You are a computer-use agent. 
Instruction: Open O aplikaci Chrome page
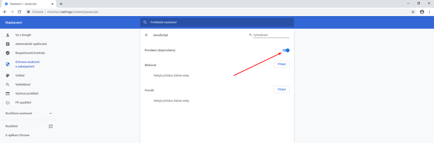coord(17,135)
